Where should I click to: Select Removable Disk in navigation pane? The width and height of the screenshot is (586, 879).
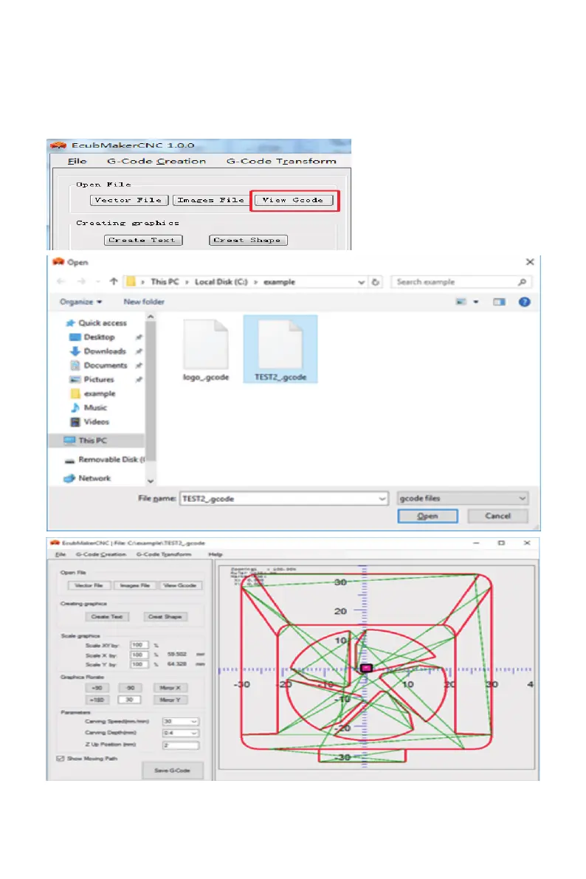[x=104, y=460]
